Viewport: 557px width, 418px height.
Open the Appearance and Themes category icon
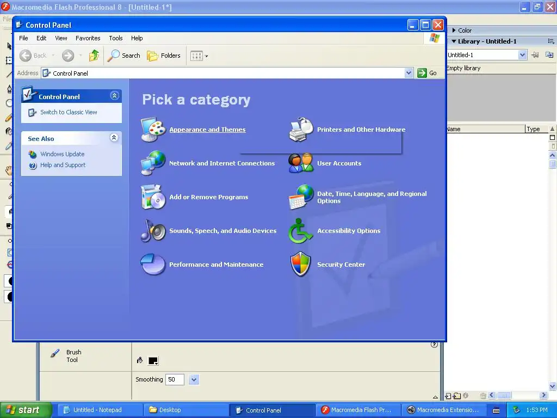[x=153, y=130]
